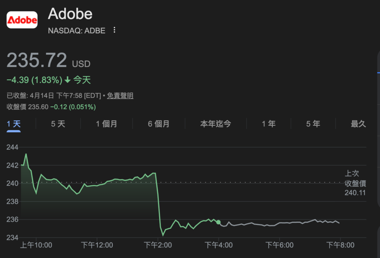Click the green down arrow icon
The width and height of the screenshot is (380, 258).
click(x=68, y=80)
